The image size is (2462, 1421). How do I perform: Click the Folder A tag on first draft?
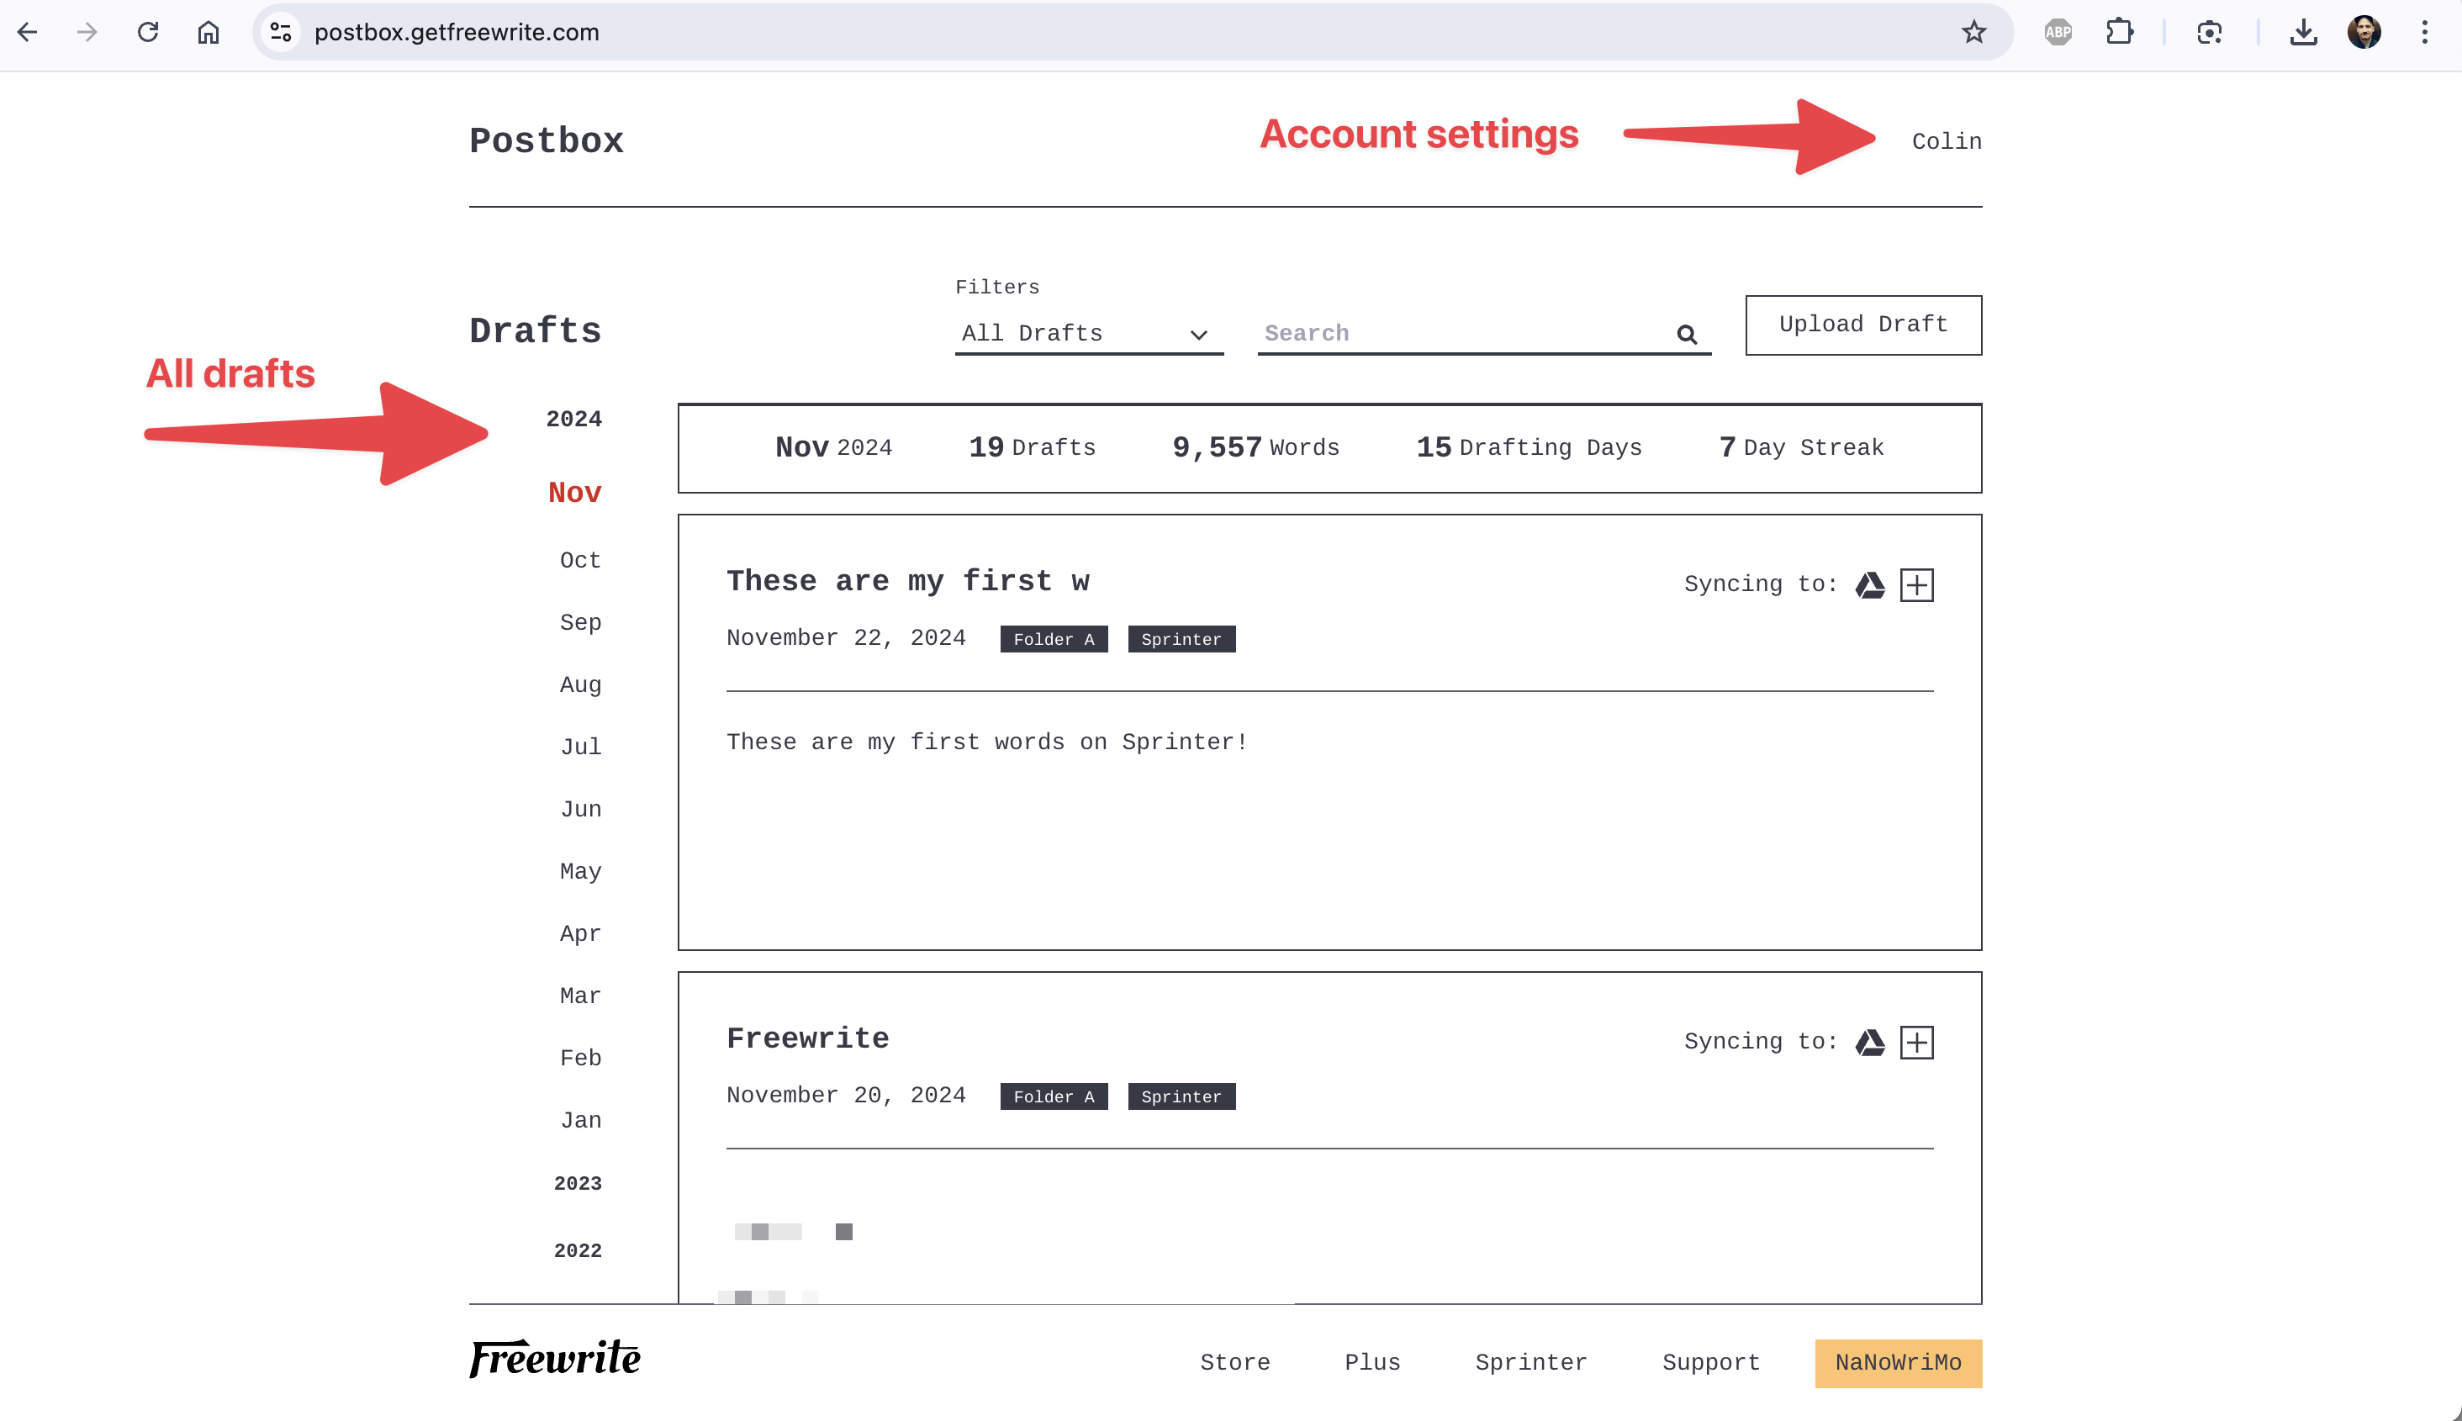pyautogui.click(x=1053, y=639)
